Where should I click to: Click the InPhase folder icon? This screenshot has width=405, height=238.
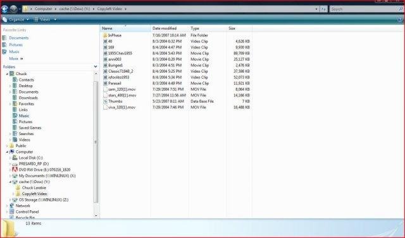(x=105, y=35)
